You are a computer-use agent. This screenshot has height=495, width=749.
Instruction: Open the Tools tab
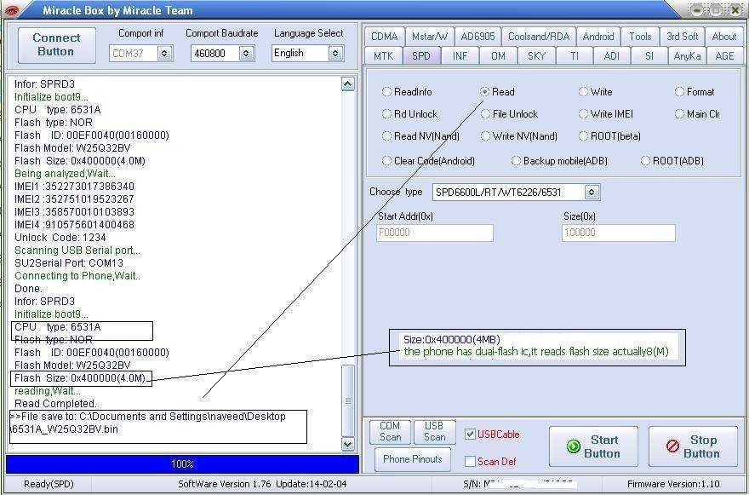(640, 37)
